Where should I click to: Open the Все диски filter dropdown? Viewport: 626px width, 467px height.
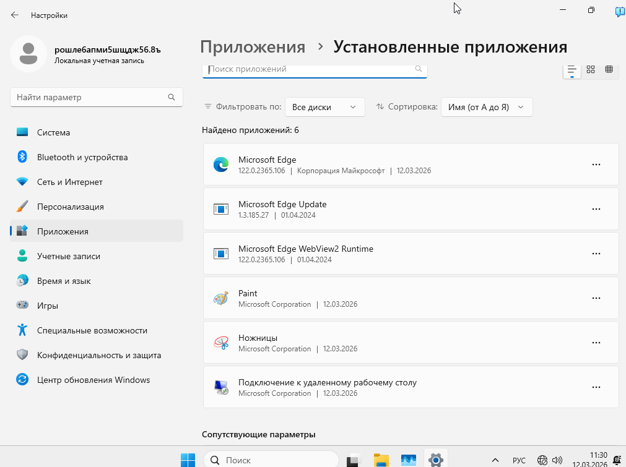(x=324, y=107)
